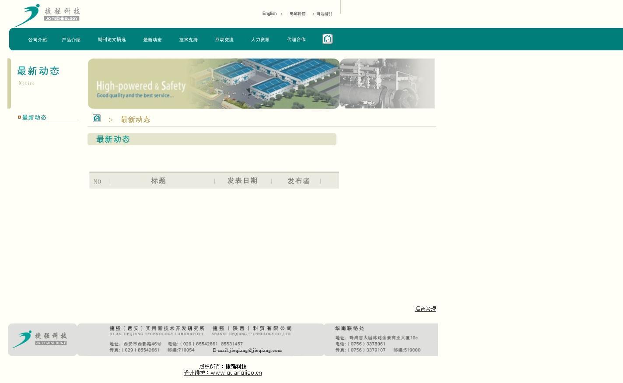Open the 网站指引 site guide link

[324, 14]
